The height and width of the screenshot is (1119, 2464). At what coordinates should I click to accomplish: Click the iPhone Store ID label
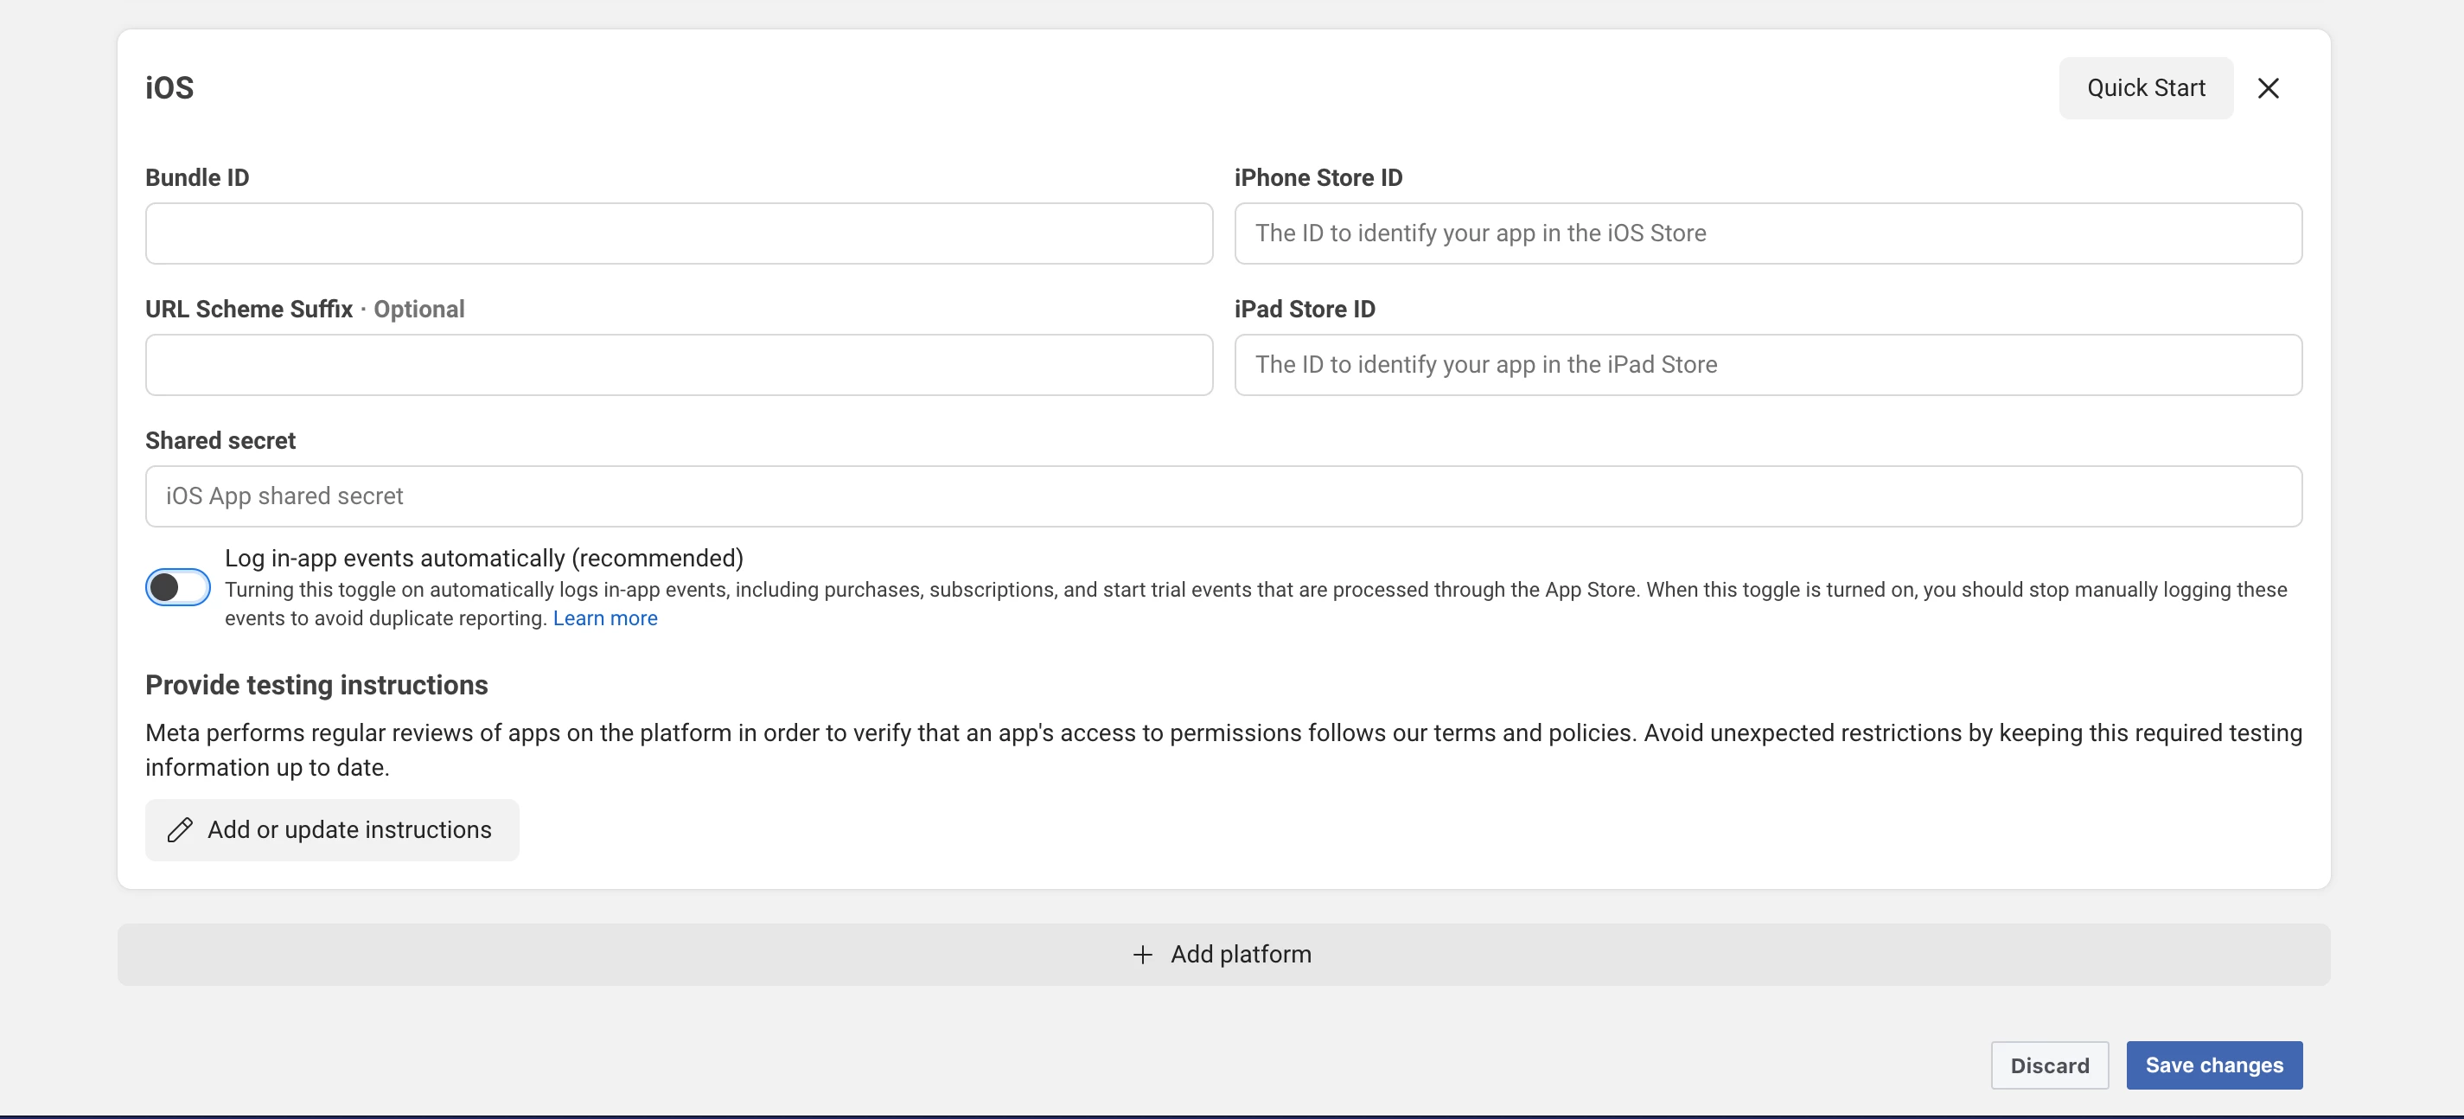pyautogui.click(x=1317, y=178)
